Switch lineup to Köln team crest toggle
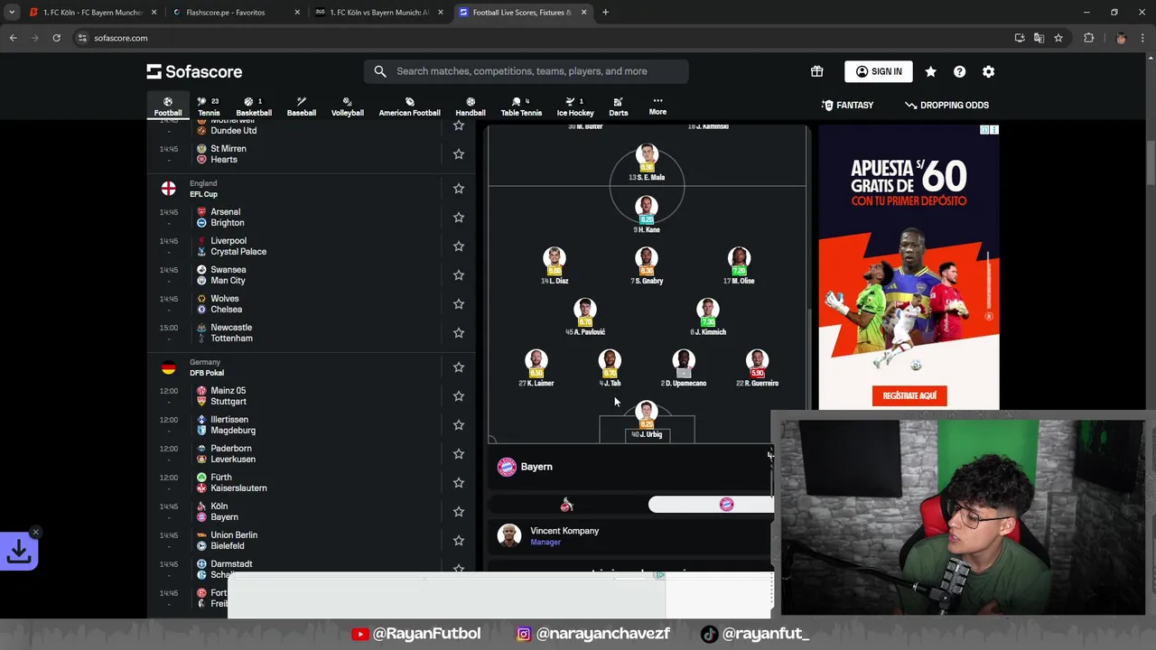Screen dimensions: 1156x650 [566, 505]
